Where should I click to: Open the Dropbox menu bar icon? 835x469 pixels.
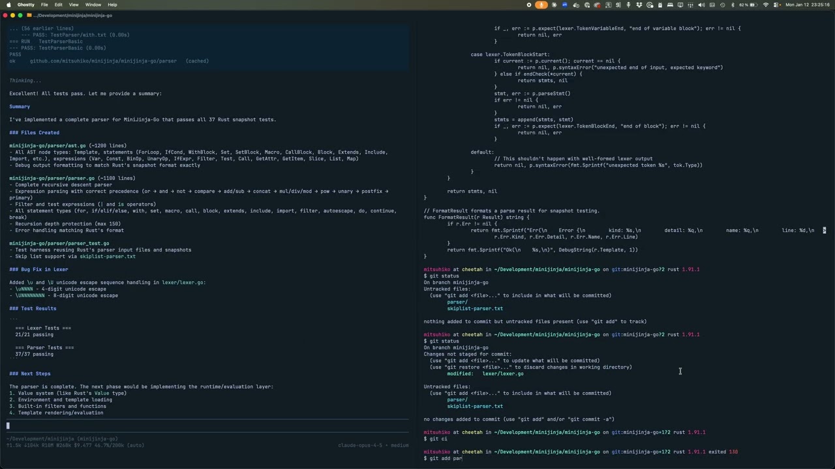(641, 5)
